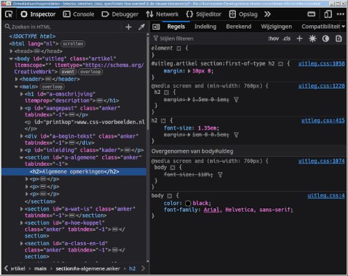Filter rules for overridden margin 1em property
The width and height of the screenshot is (348, 276).
[x=236, y=135]
